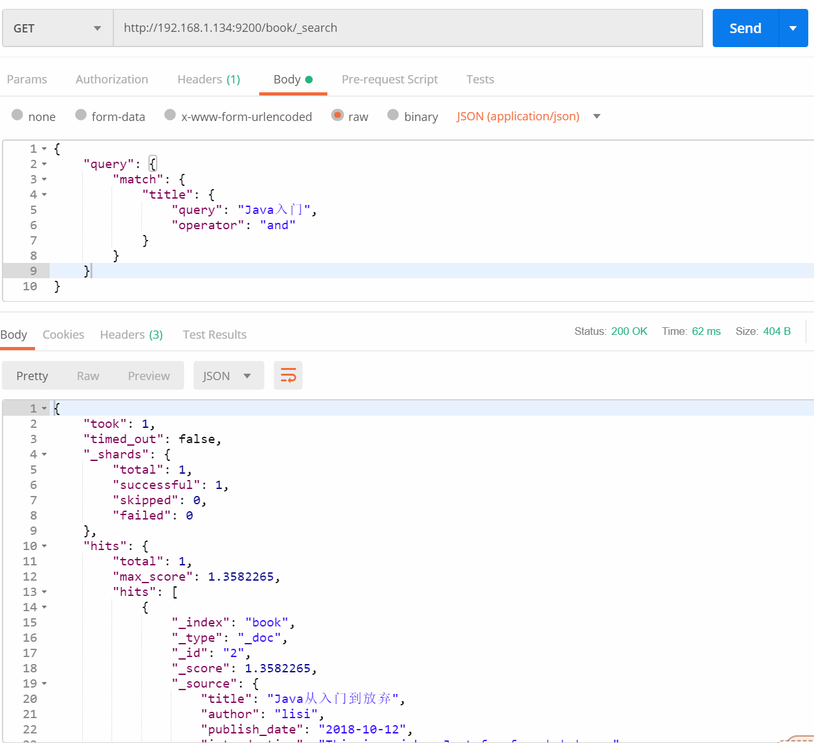Click the request URL input field

point(408,28)
